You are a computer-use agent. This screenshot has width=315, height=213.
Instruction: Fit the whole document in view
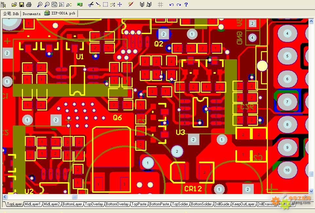pos(54,5)
